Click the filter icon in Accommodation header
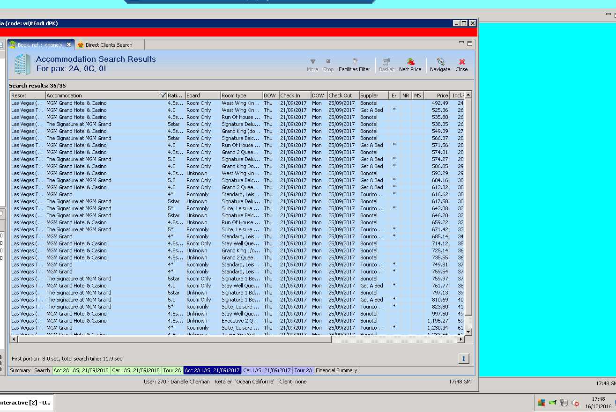 click(x=163, y=96)
